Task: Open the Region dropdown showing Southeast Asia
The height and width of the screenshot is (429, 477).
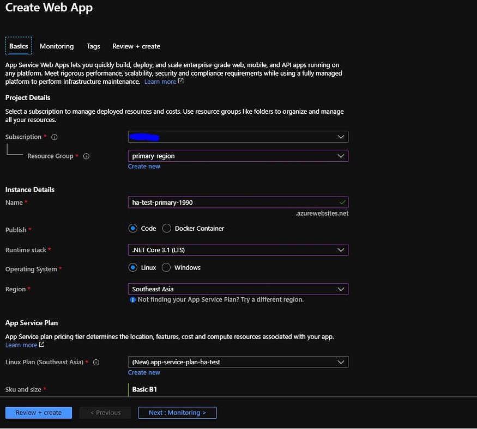Action: point(238,289)
